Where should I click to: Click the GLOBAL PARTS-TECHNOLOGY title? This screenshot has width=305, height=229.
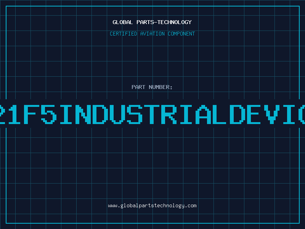tap(152, 22)
